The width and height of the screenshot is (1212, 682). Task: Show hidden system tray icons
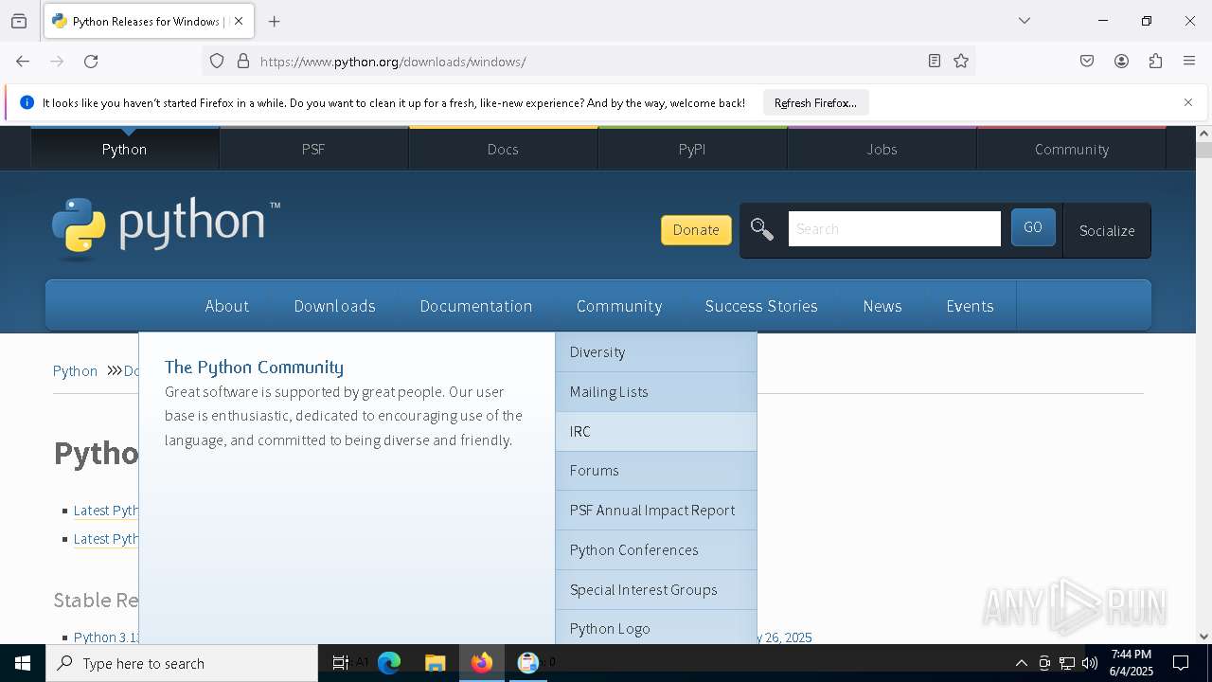point(1021,663)
